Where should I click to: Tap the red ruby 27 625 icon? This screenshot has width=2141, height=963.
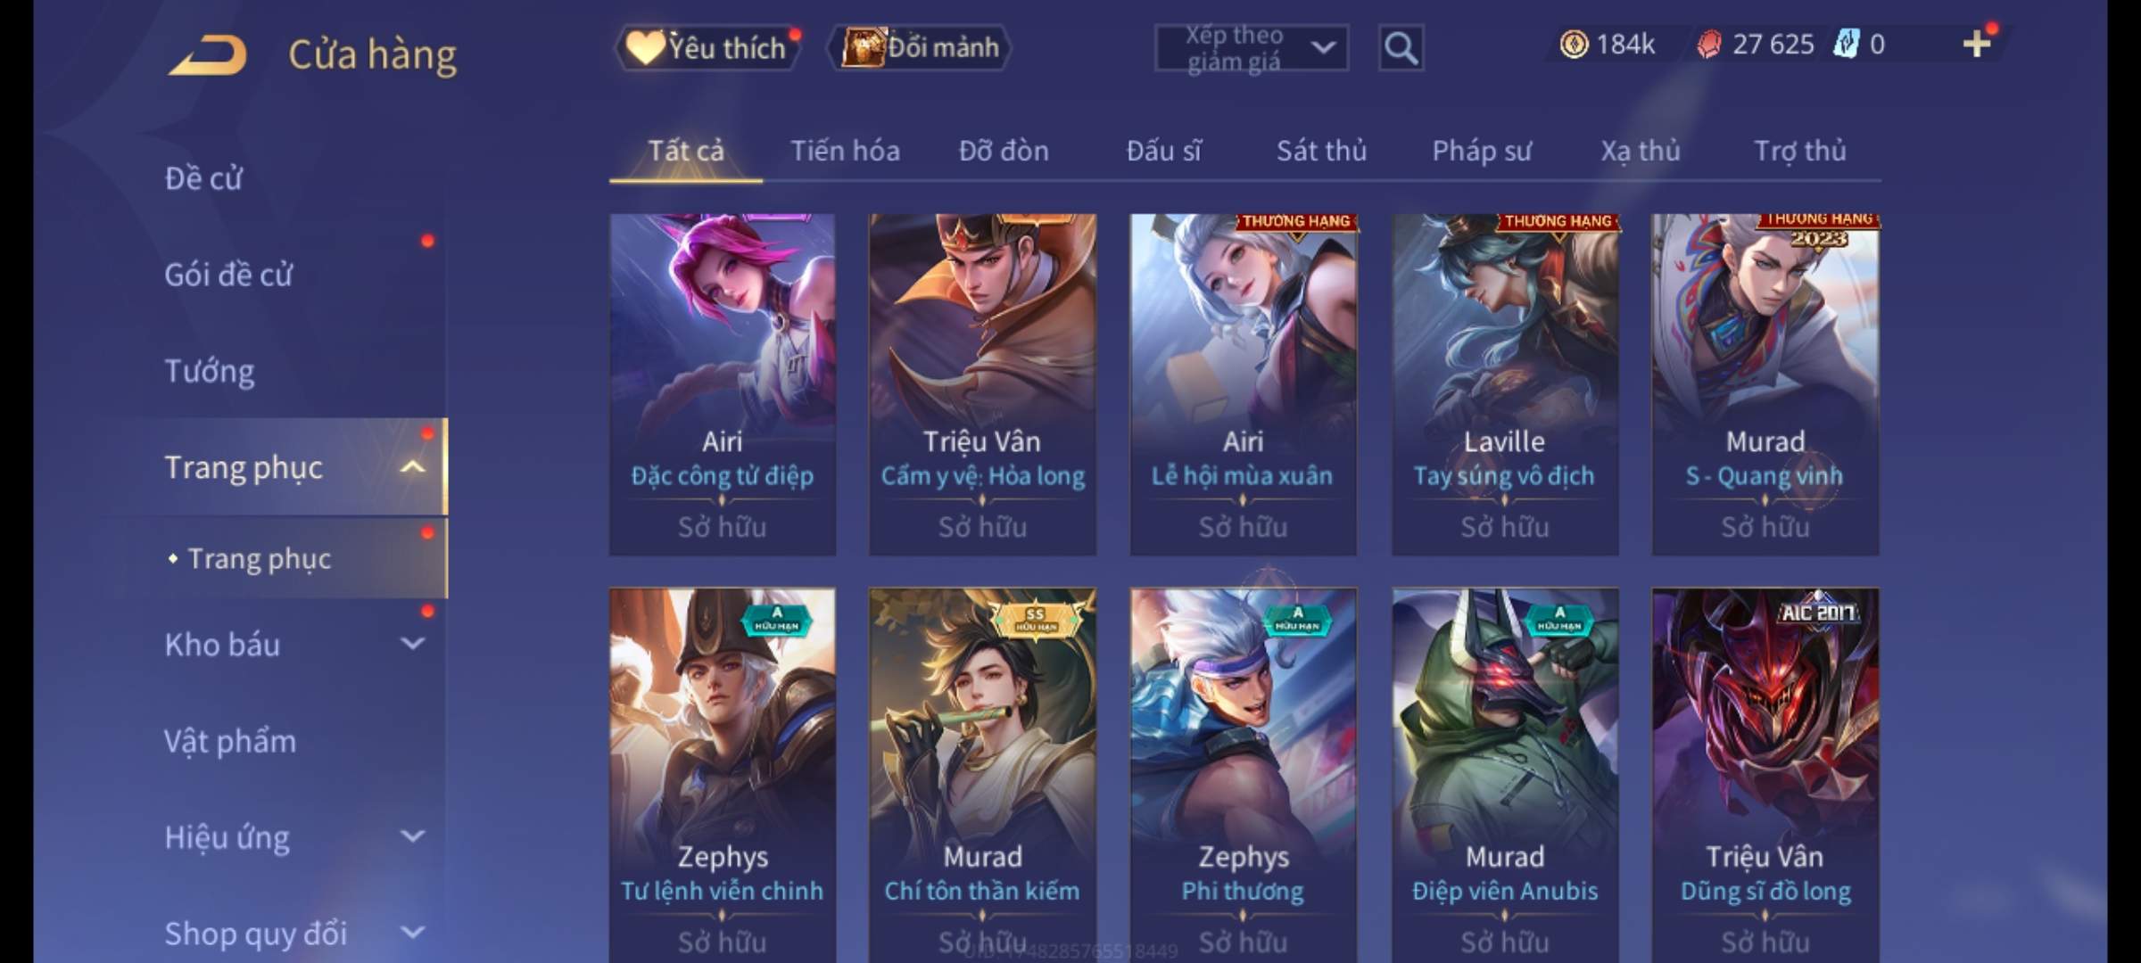tap(1709, 44)
